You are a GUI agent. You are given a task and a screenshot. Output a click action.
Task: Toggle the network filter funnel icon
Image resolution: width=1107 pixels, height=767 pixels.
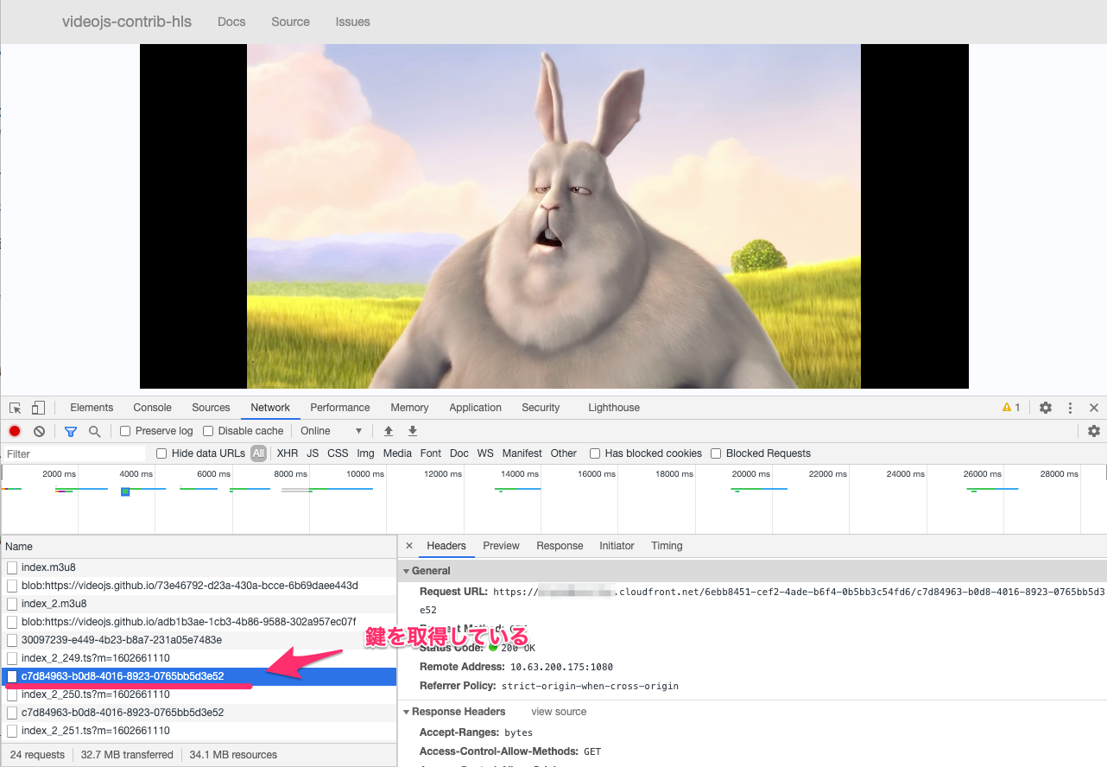pyautogui.click(x=71, y=431)
